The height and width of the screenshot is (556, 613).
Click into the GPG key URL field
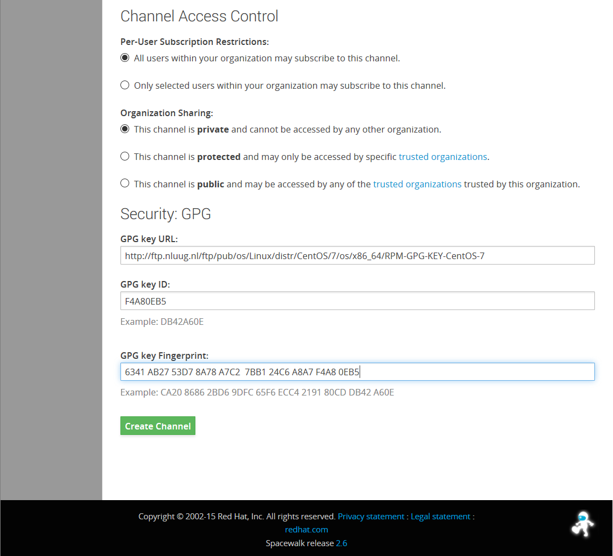(x=357, y=255)
